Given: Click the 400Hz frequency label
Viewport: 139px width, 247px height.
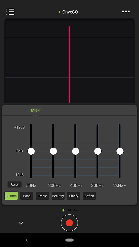Looking at the screenshot, I should [76, 186].
